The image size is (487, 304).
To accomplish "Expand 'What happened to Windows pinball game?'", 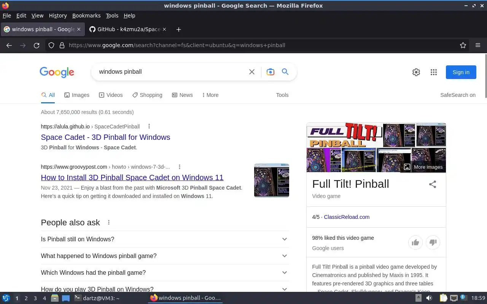I will (165, 256).
